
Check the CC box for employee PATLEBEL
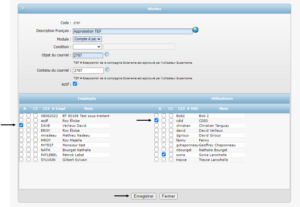28,155
